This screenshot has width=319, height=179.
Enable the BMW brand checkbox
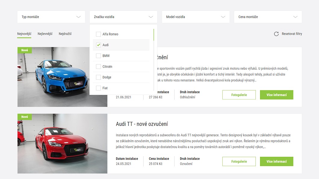click(98, 56)
